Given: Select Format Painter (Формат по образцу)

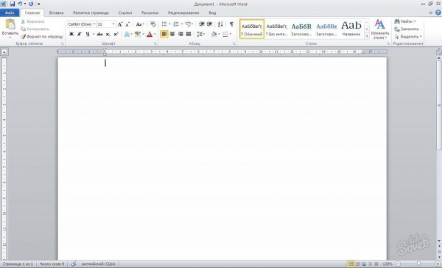Looking at the screenshot, I should [41, 37].
